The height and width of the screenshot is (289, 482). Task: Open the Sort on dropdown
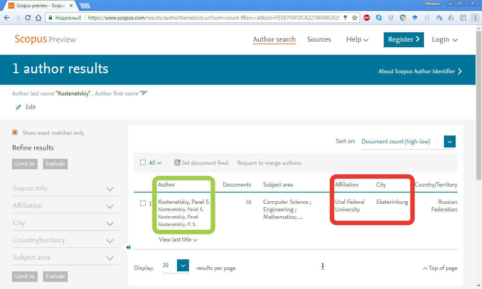point(450,141)
